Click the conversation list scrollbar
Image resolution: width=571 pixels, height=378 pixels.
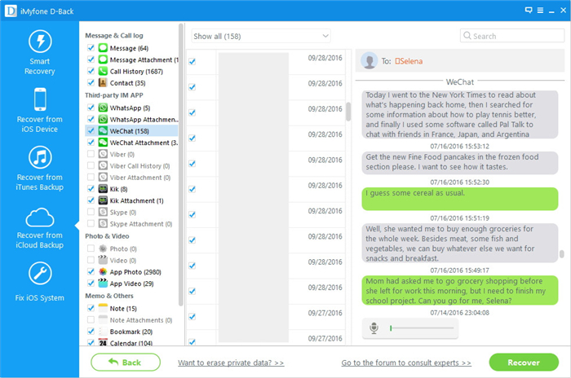coord(348,112)
